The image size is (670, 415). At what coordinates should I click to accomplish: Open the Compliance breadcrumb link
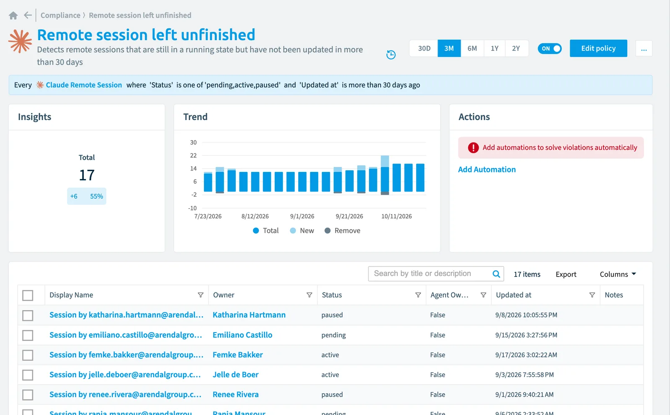60,15
